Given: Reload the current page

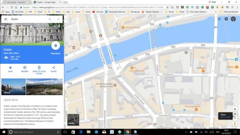Looking at the screenshot, I should point(12,7).
